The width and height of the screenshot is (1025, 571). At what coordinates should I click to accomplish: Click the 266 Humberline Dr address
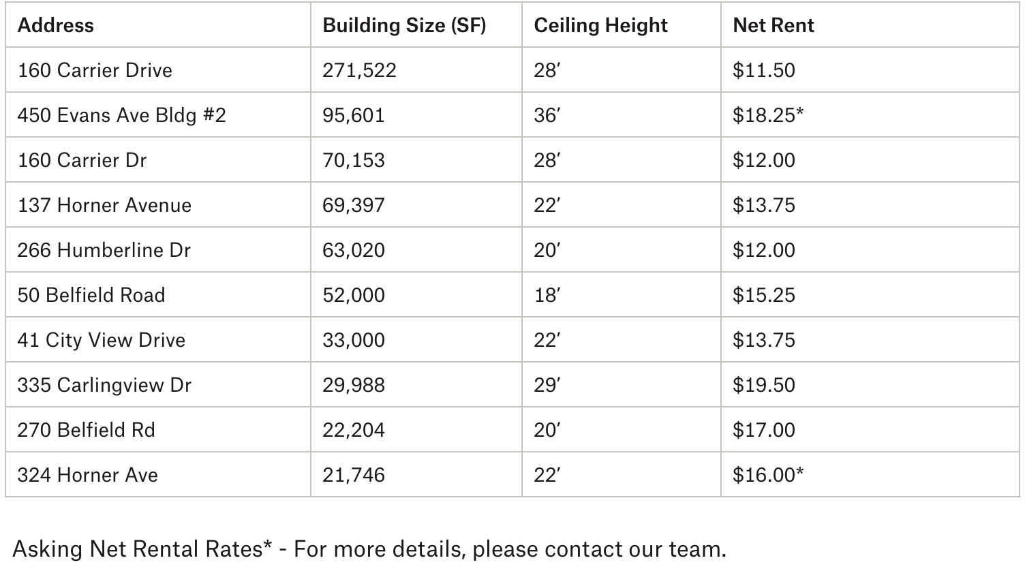click(104, 250)
